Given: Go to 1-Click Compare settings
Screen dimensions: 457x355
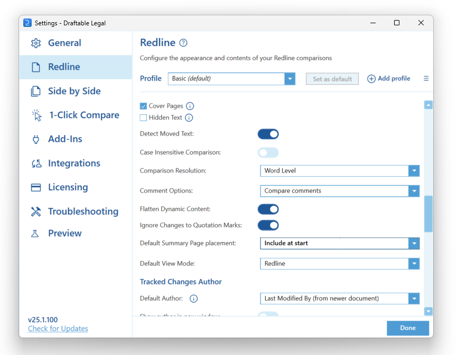Looking at the screenshot, I should [x=76, y=115].
